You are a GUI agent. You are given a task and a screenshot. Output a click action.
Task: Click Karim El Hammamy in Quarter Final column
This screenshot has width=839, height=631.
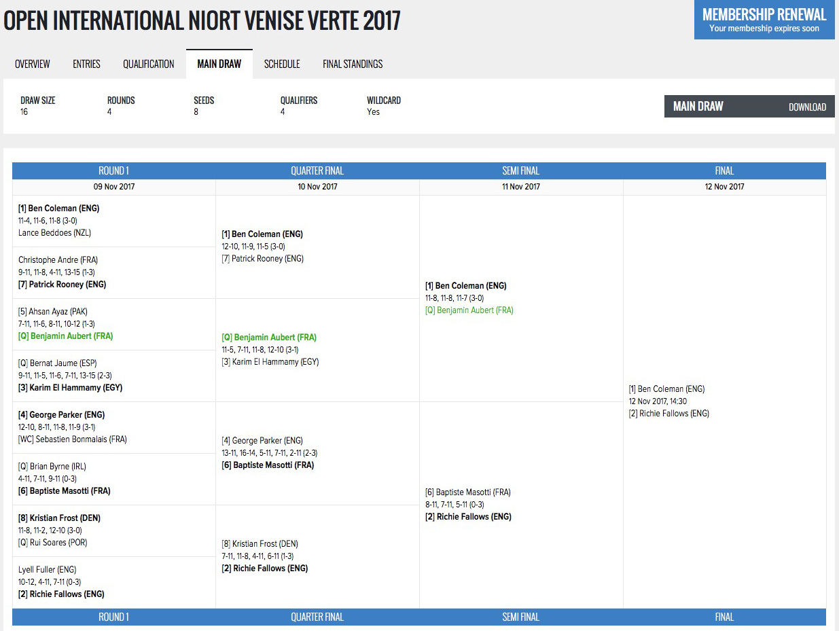coord(270,362)
